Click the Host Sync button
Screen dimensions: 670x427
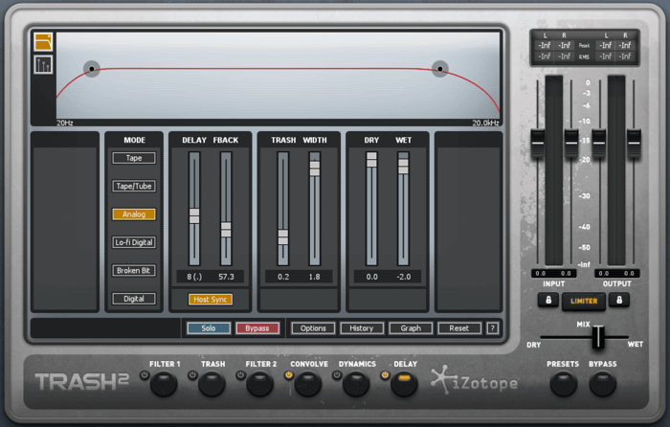click(211, 300)
